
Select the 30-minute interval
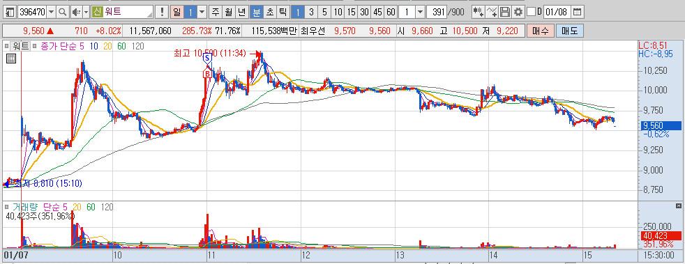[x=364, y=13]
